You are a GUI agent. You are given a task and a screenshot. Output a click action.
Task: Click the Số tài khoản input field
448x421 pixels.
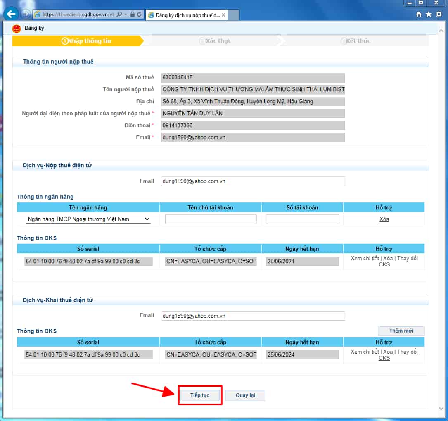(302, 219)
